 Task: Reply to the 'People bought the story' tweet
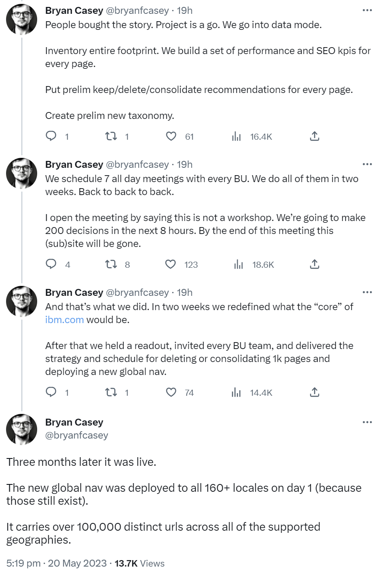51,137
